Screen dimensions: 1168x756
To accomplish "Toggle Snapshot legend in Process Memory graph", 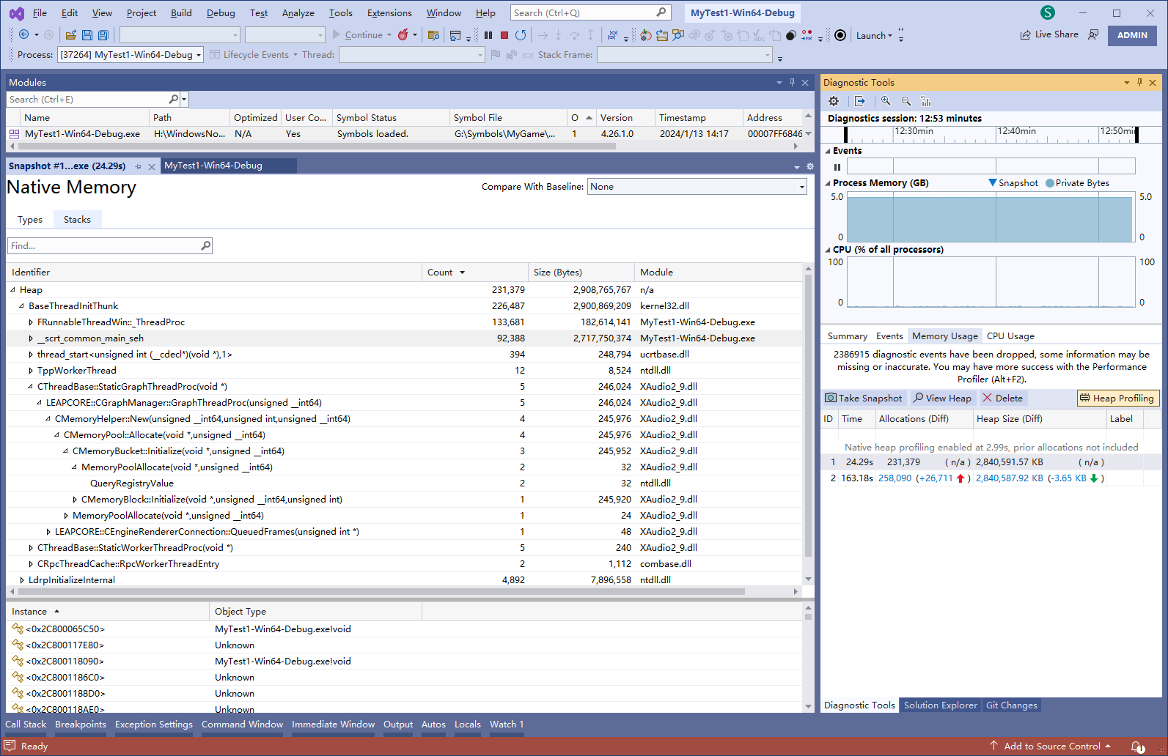I will point(1013,183).
